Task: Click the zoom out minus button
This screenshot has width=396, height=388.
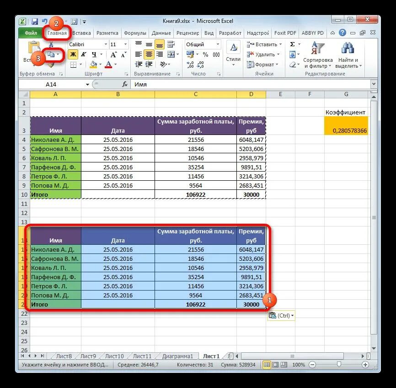Action: coord(312,365)
